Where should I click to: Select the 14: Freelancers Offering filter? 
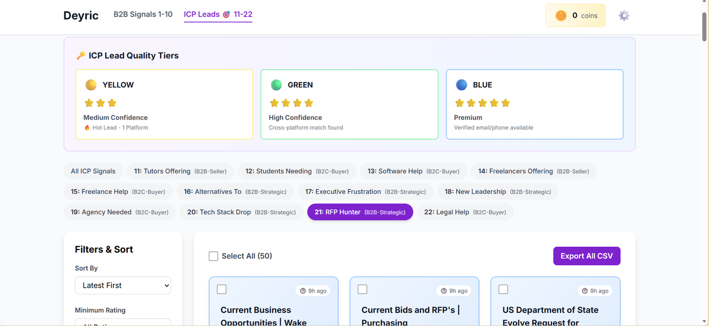pyautogui.click(x=533, y=171)
